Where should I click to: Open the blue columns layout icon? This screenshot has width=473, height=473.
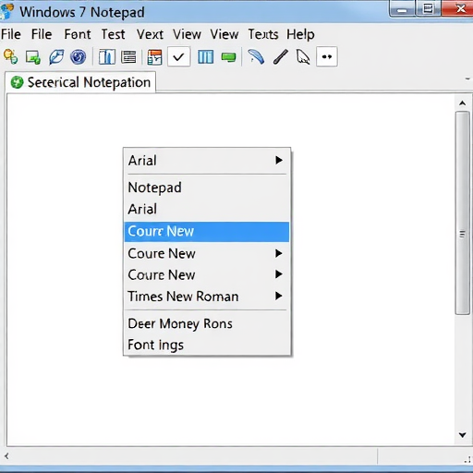[x=205, y=56]
